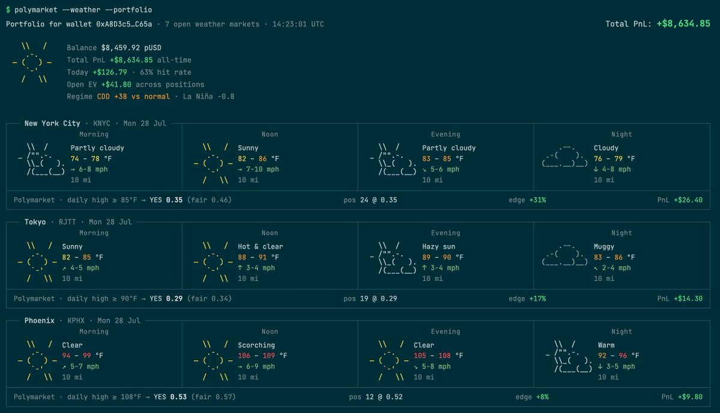Click the sun ASCII icon beside Balance
This screenshot has height=413, width=720.
(x=32, y=63)
